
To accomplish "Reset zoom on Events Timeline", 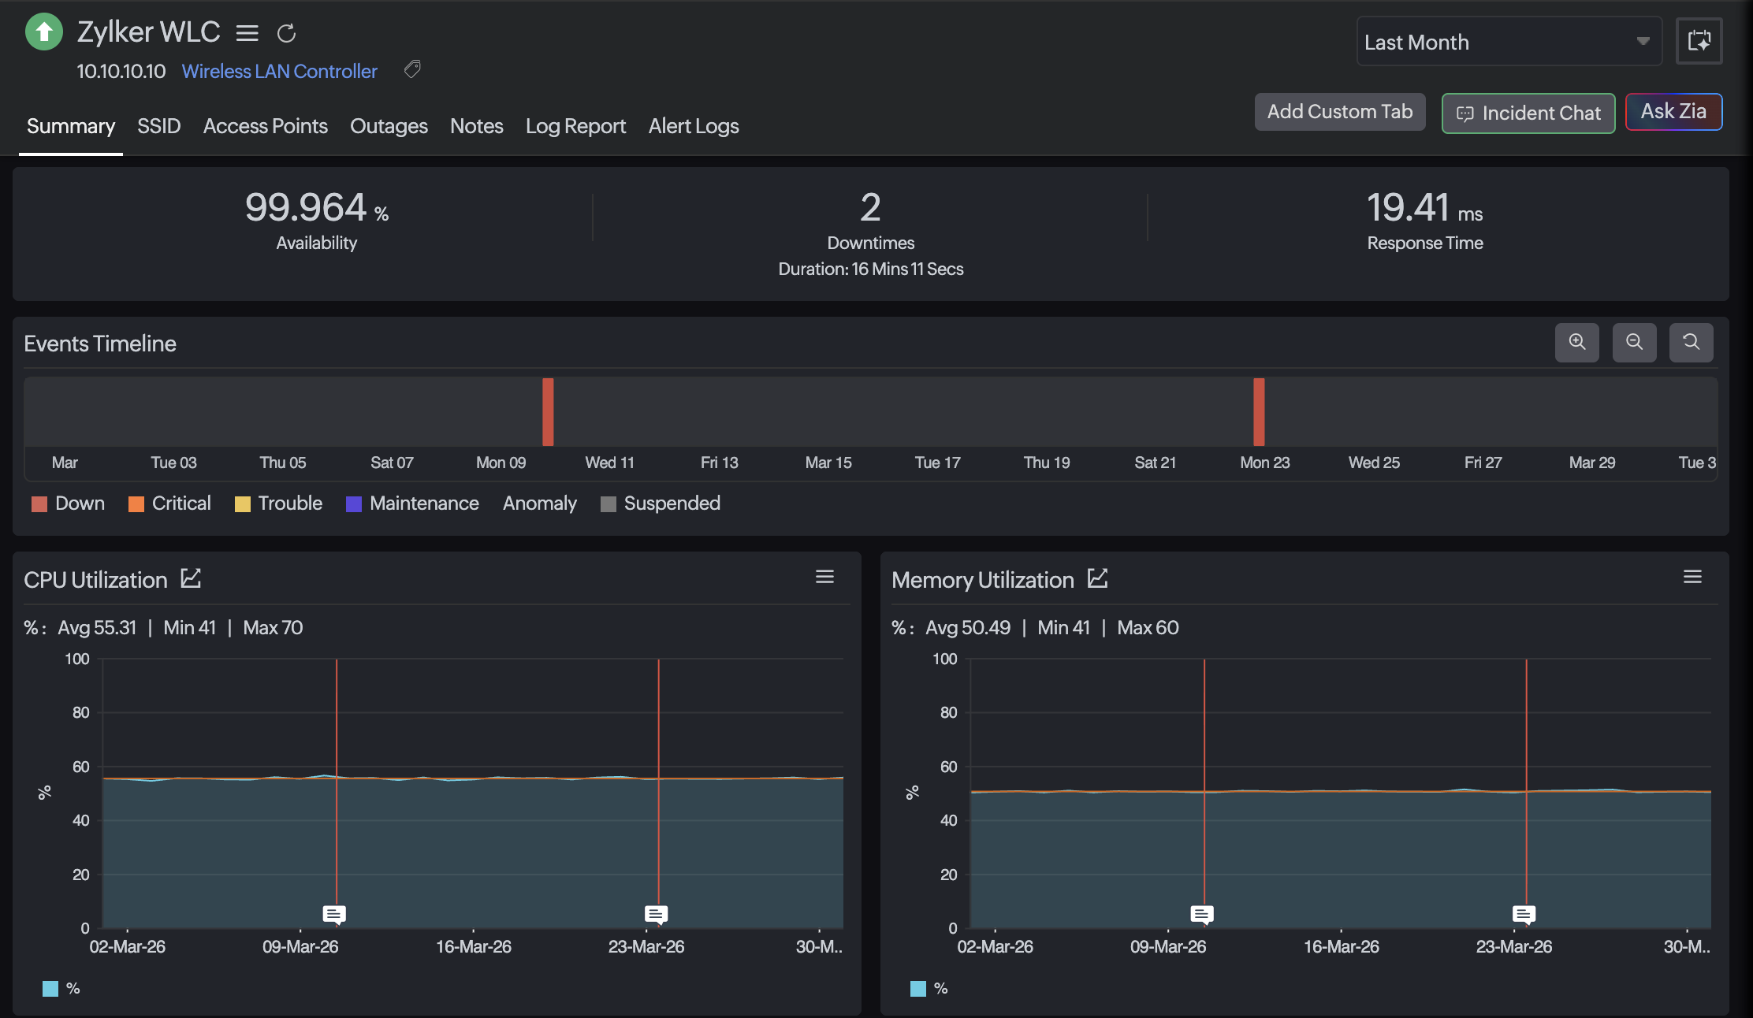I will pos(1691,342).
